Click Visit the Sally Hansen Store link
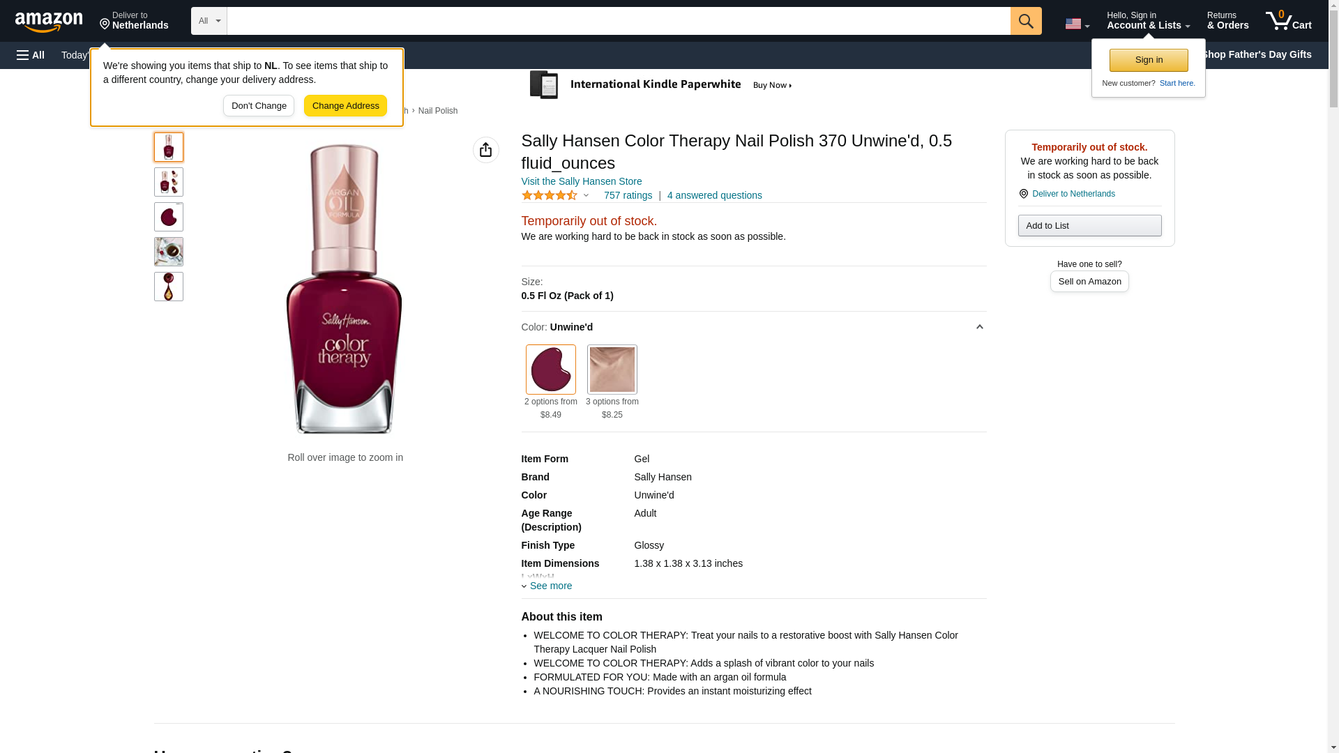The height and width of the screenshot is (753, 1339). click(581, 181)
